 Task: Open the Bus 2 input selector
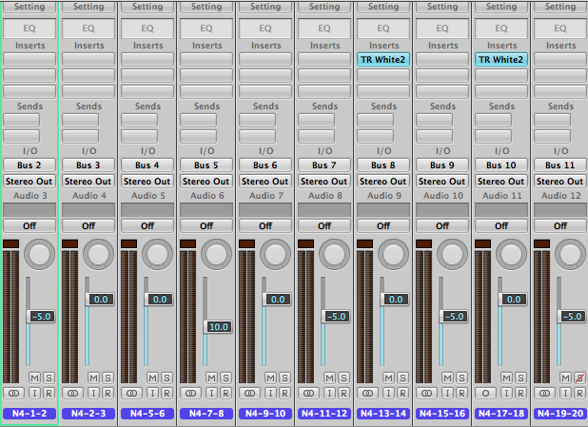29,165
